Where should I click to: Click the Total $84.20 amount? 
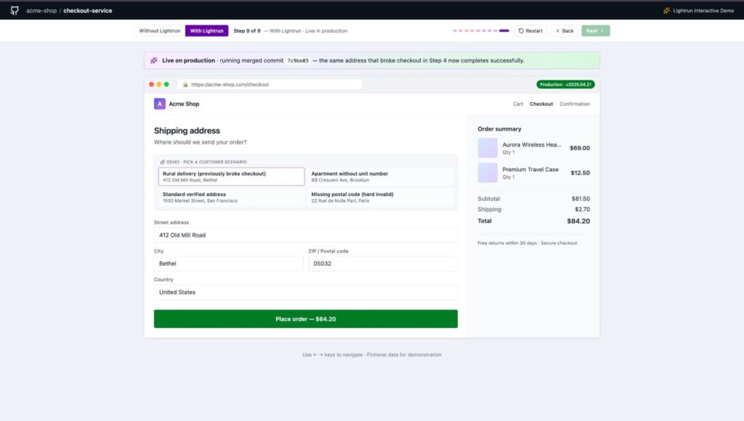pyautogui.click(x=578, y=221)
